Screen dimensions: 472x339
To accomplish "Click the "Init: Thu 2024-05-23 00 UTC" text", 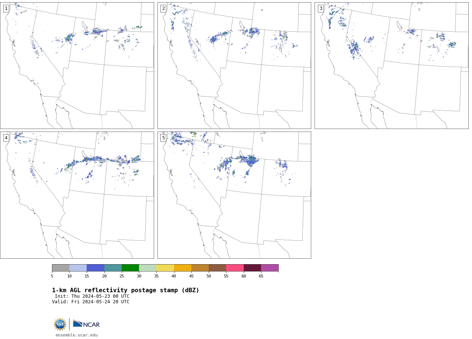I will click(x=92, y=296).
